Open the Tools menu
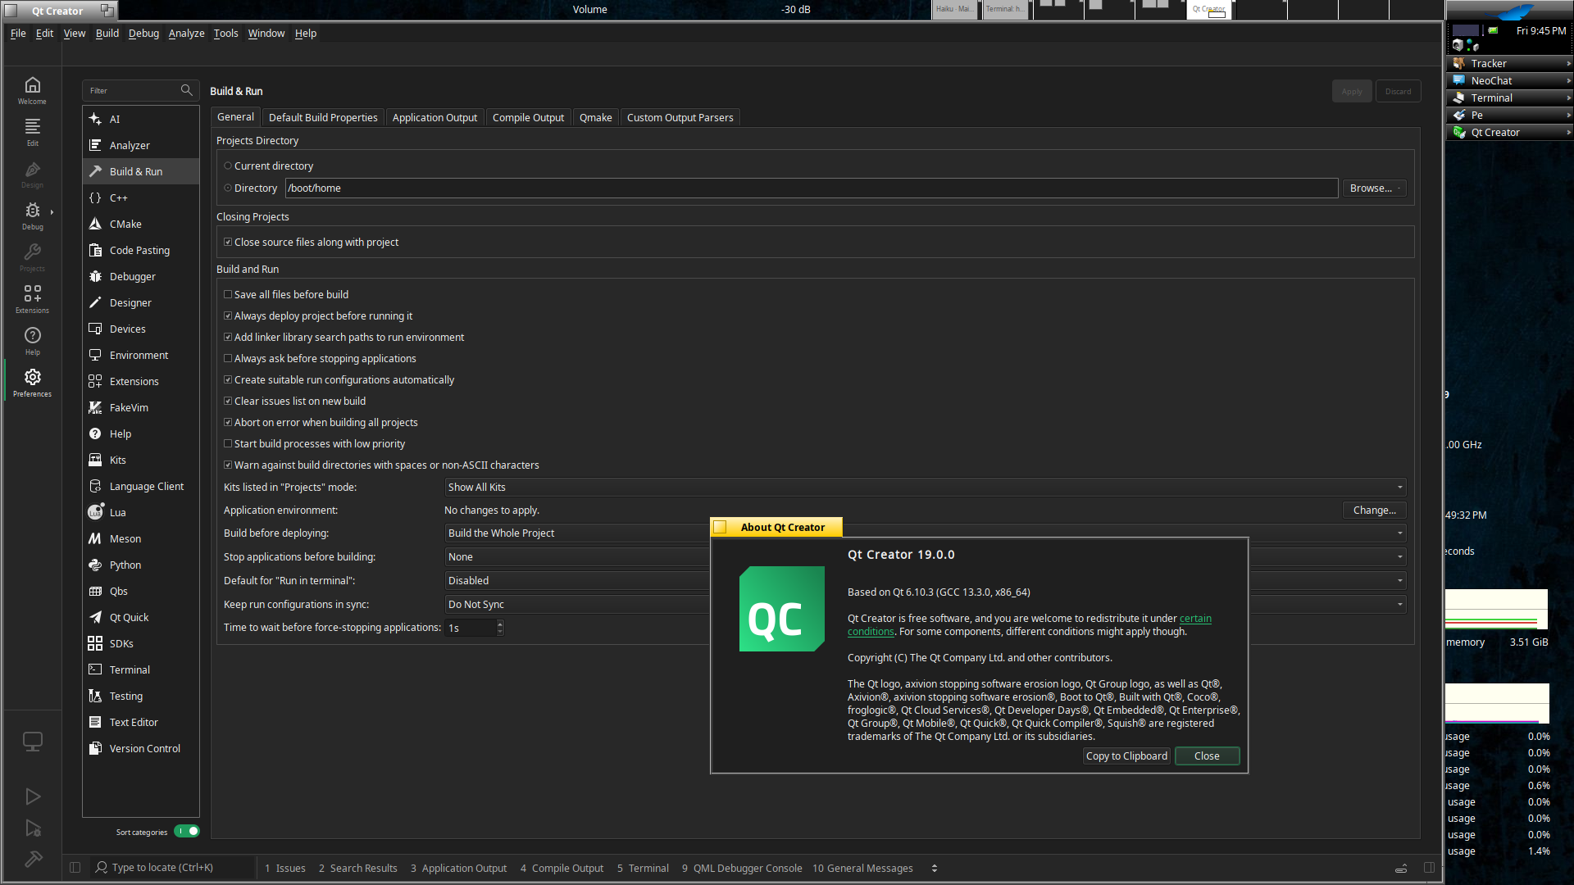The height and width of the screenshot is (885, 1574). [x=225, y=33]
